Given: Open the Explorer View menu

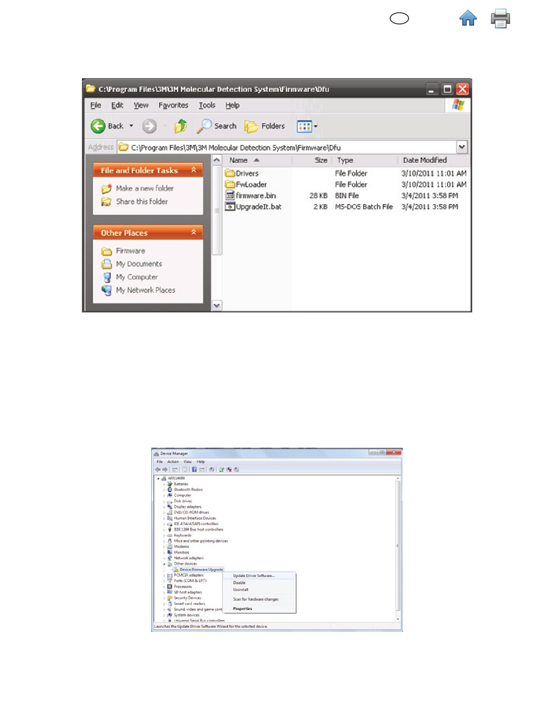Looking at the screenshot, I should tap(141, 105).
